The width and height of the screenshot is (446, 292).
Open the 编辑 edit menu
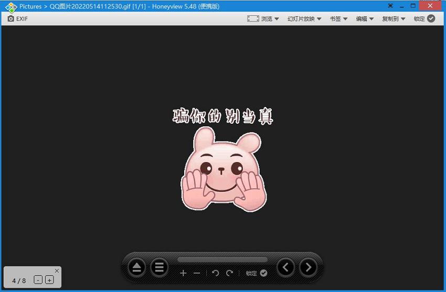pyautogui.click(x=364, y=18)
